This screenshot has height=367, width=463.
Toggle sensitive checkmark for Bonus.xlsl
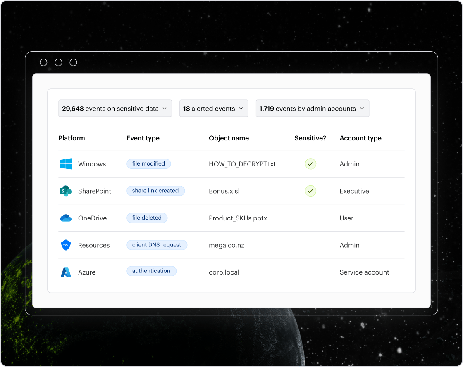310,191
